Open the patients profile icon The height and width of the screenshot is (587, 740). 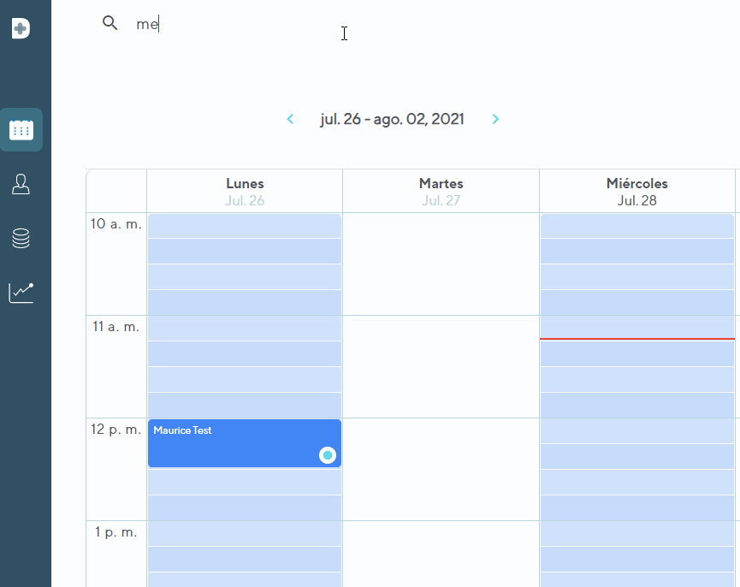click(21, 184)
